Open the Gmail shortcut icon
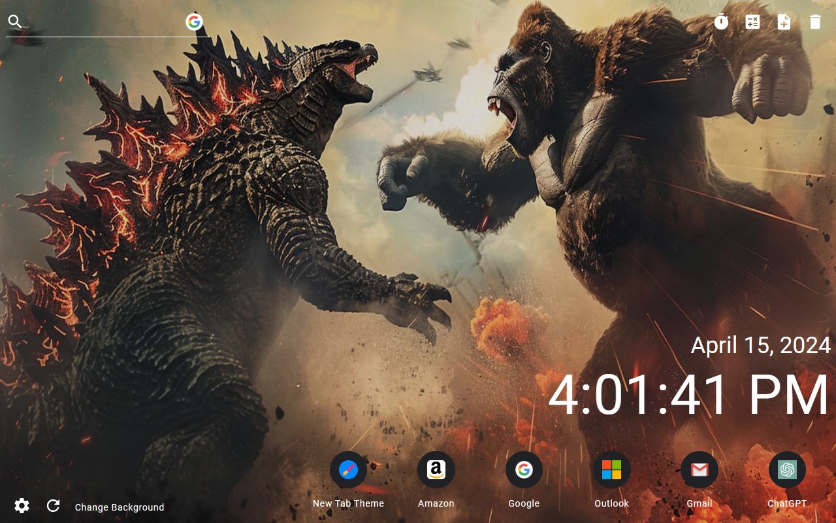The height and width of the screenshot is (523, 836). click(699, 469)
